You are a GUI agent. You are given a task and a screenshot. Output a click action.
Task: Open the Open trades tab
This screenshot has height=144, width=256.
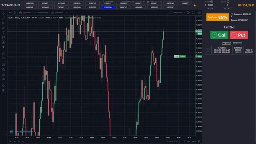pos(226,43)
